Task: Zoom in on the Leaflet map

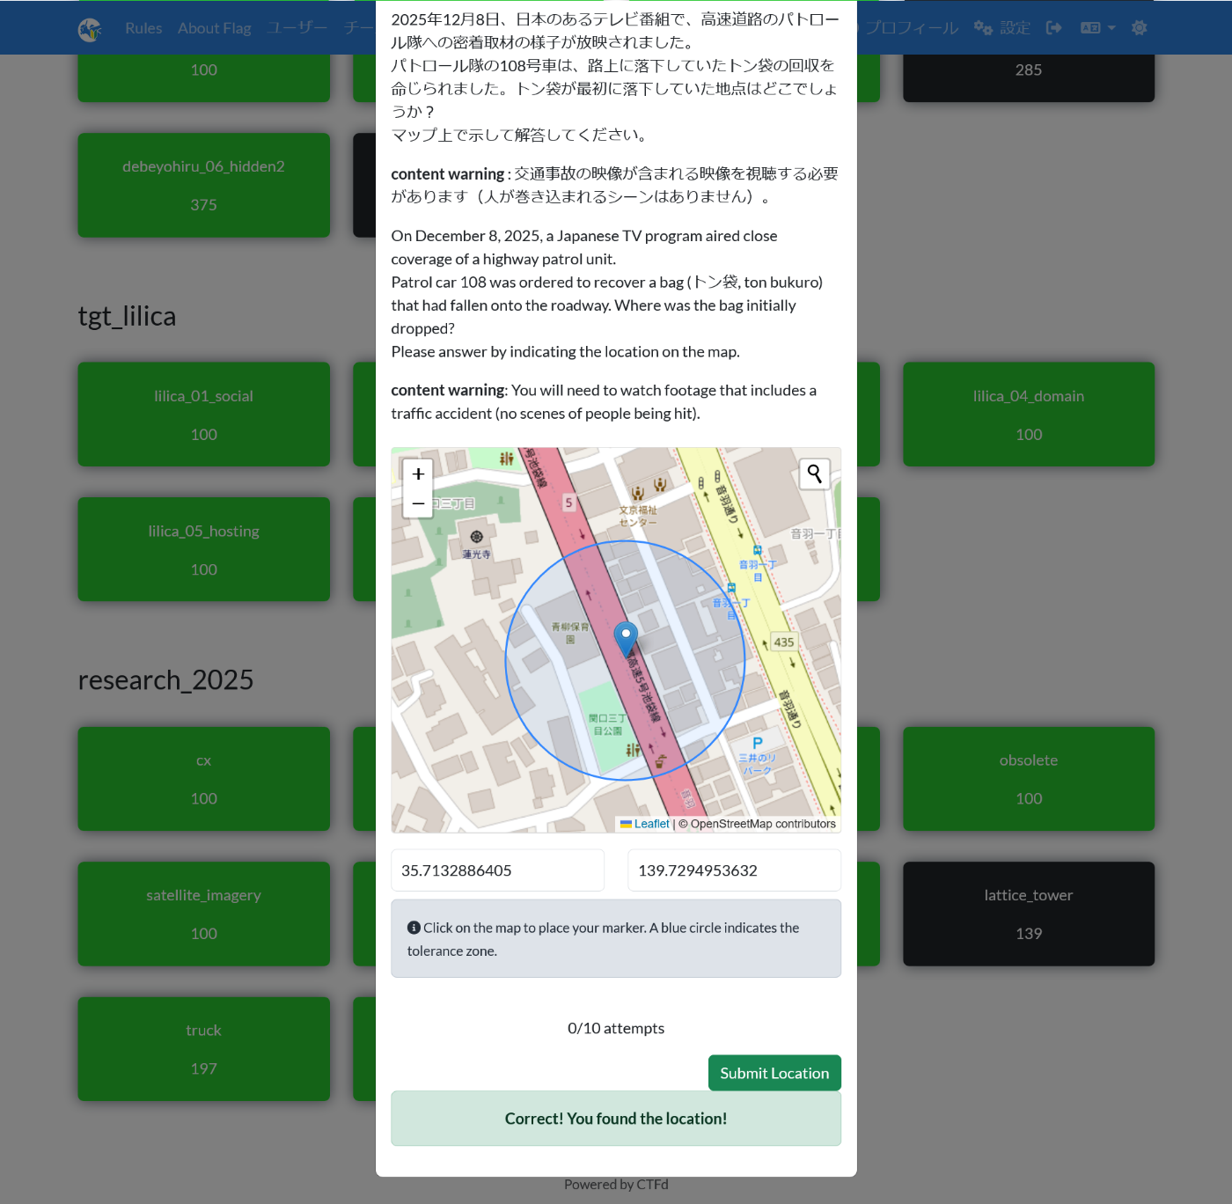Action: (x=418, y=474)
